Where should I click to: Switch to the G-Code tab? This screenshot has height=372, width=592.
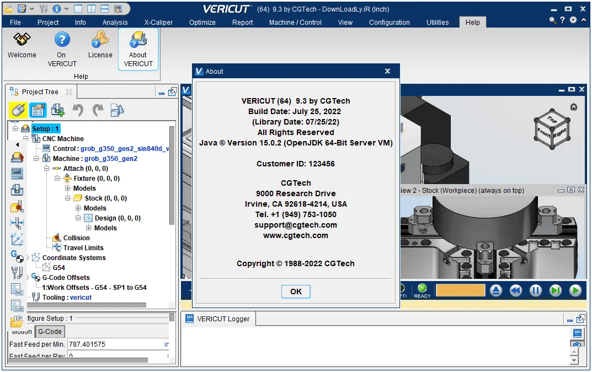coord(50,332)
